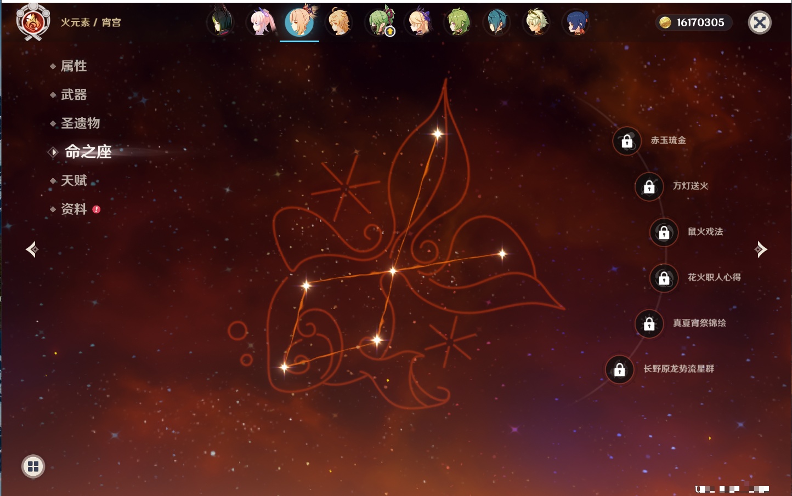Select the blond Traveler Aether avatar
This screenshot has width=792, height=496.
click(339, 22)
